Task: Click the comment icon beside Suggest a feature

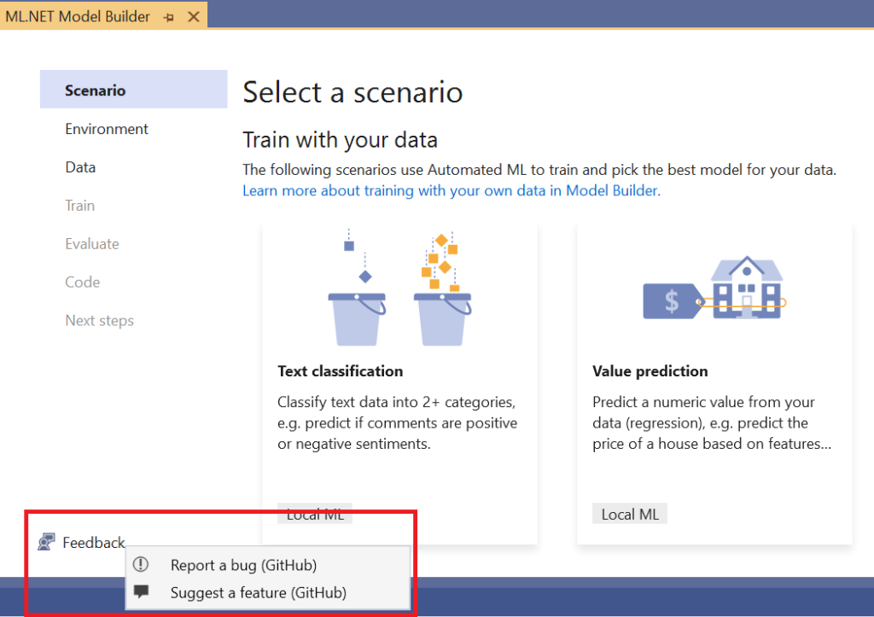Action: [x=141, y=591]
